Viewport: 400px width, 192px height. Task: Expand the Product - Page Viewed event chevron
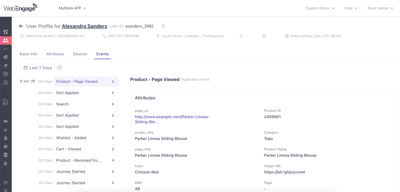pyautogui.click(x=113, y=82)
